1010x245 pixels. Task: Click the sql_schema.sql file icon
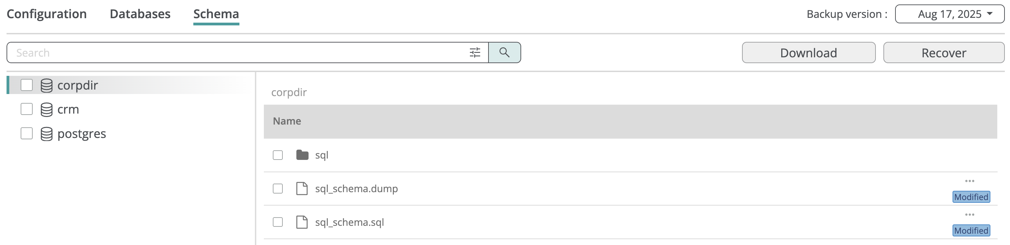[x=301, y=222]
